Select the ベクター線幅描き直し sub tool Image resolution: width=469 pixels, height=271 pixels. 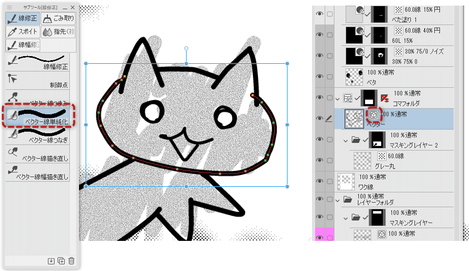38,173
